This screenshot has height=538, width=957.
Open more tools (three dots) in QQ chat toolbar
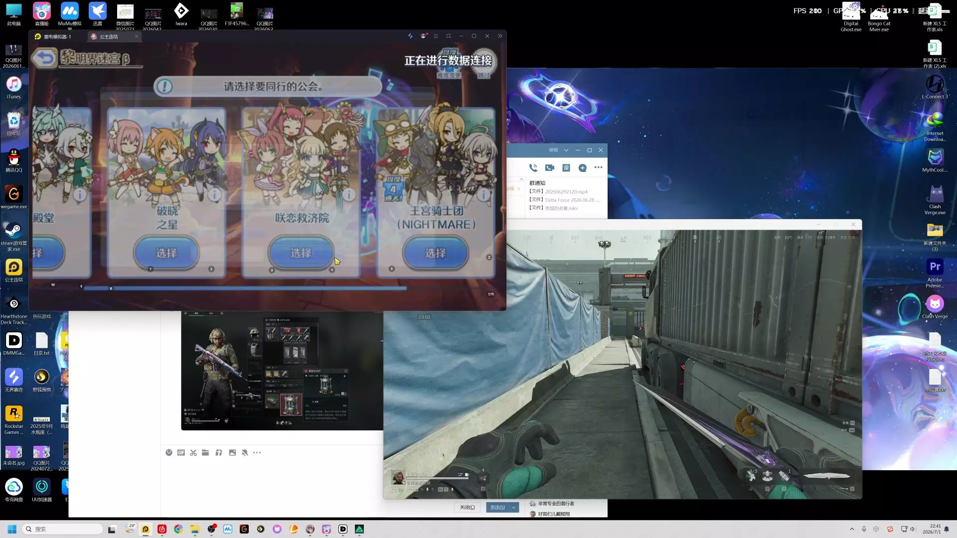tap(257, 452)
